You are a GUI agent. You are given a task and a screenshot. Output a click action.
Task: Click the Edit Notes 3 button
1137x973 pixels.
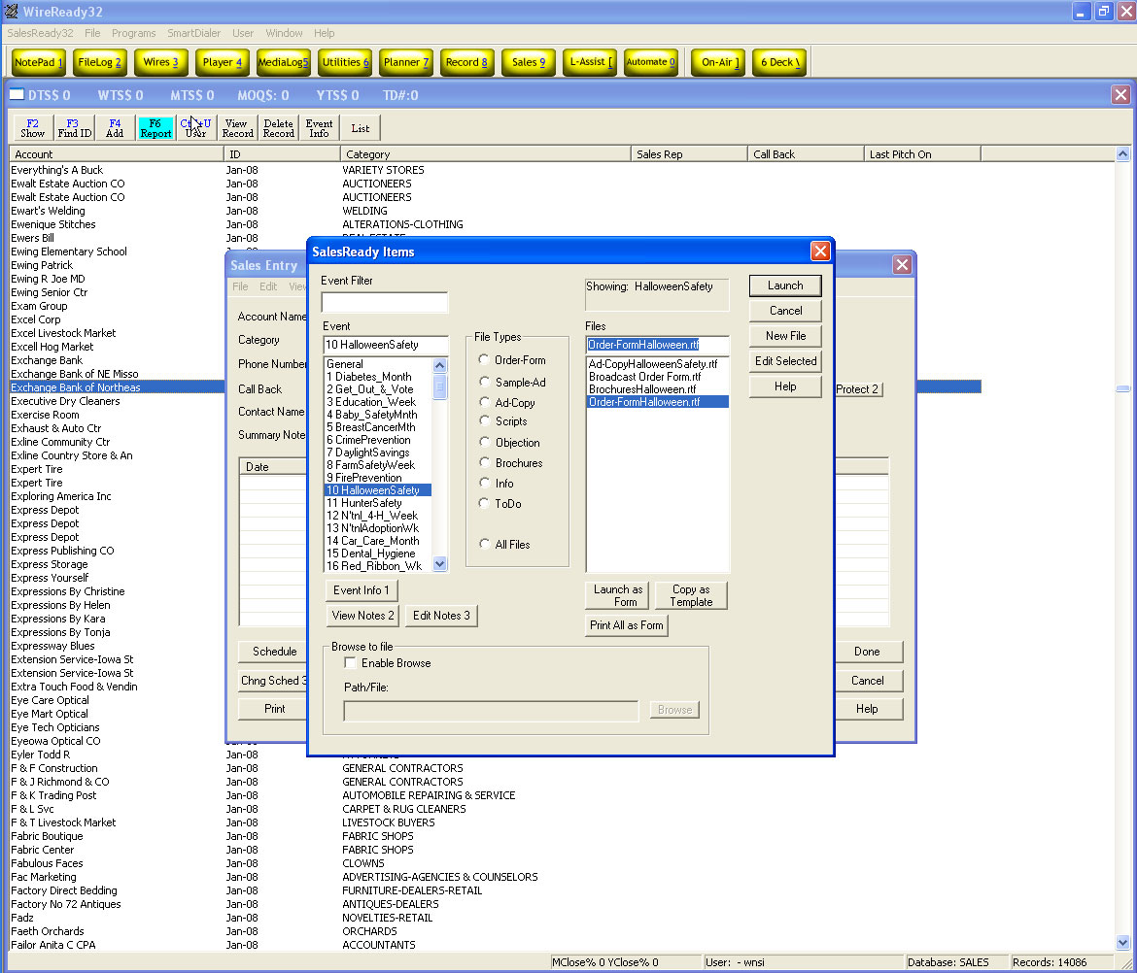tap(441, 616)
